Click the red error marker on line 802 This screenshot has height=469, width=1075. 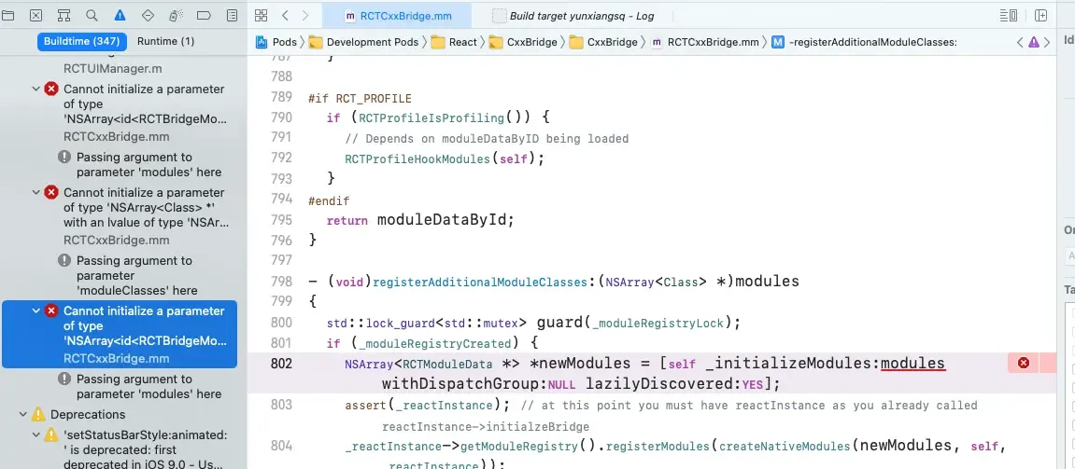(1024, 363)
